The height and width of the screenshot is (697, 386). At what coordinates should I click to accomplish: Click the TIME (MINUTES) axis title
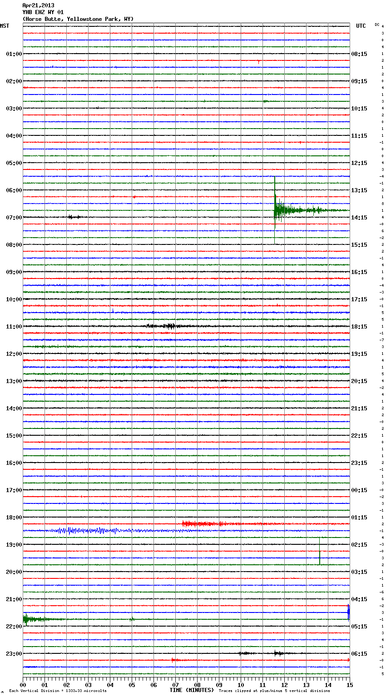(192, 690)
